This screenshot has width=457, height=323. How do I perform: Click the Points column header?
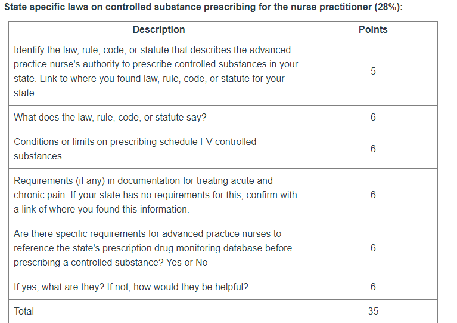point(373,29)
